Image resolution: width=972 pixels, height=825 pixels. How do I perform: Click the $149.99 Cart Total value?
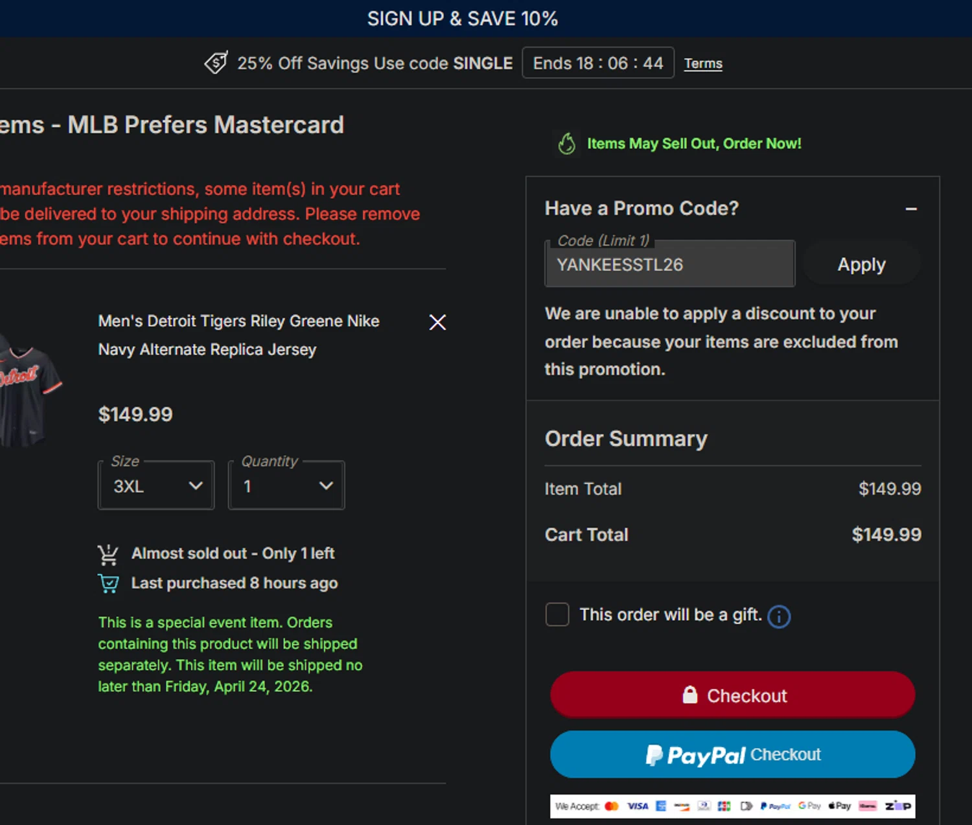click(x=886, y=535)
